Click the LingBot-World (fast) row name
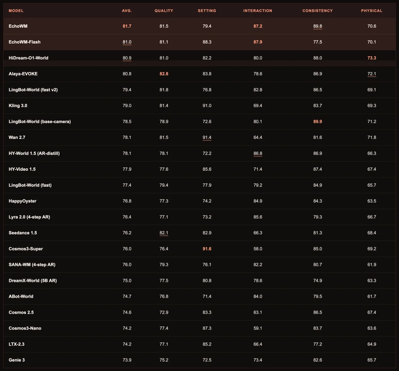The width and height of the screenshot is (399, 371). pos(30,185)
